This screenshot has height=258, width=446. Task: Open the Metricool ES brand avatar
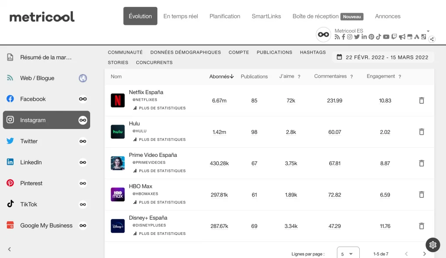[x=324, y=35]
